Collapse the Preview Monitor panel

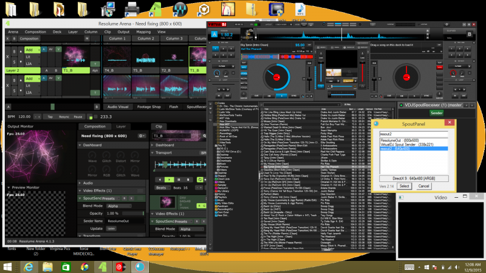tap(9, 187)
